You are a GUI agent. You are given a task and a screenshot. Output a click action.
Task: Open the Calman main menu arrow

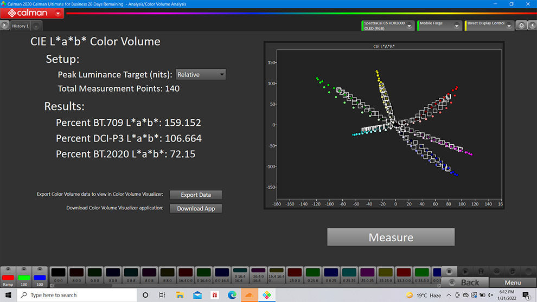coord(58,14)
